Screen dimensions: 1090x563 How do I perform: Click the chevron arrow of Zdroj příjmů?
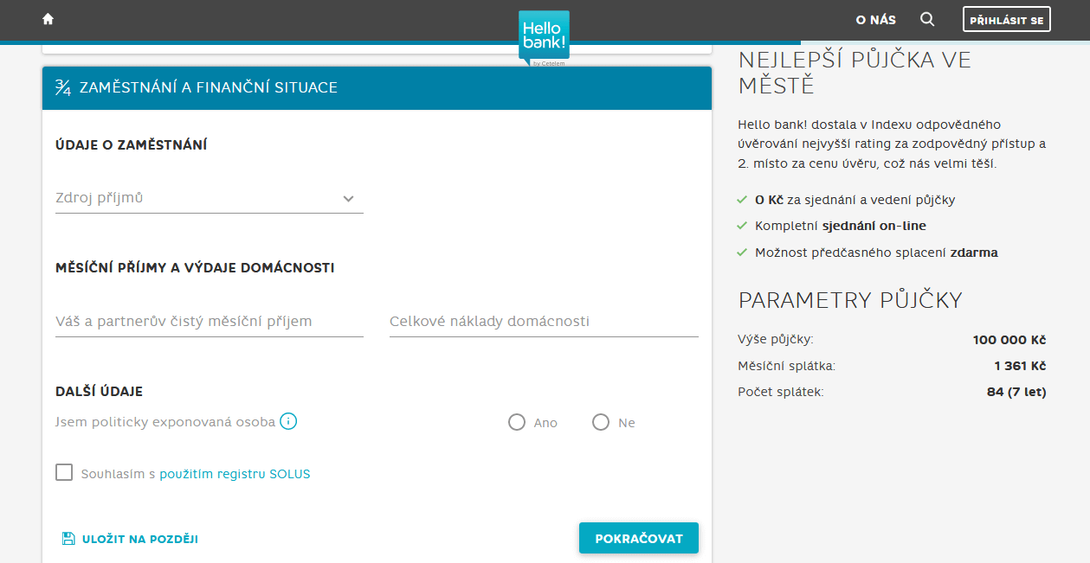coord(348,199)
